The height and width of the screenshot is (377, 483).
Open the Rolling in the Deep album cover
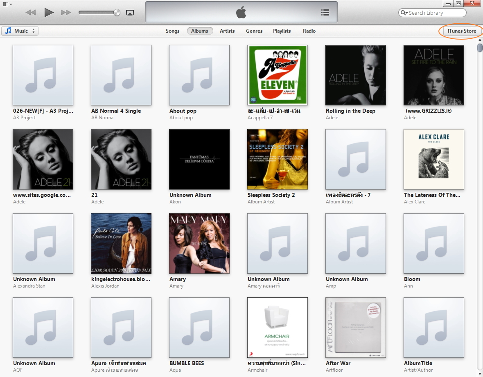(x=356, y=75)
